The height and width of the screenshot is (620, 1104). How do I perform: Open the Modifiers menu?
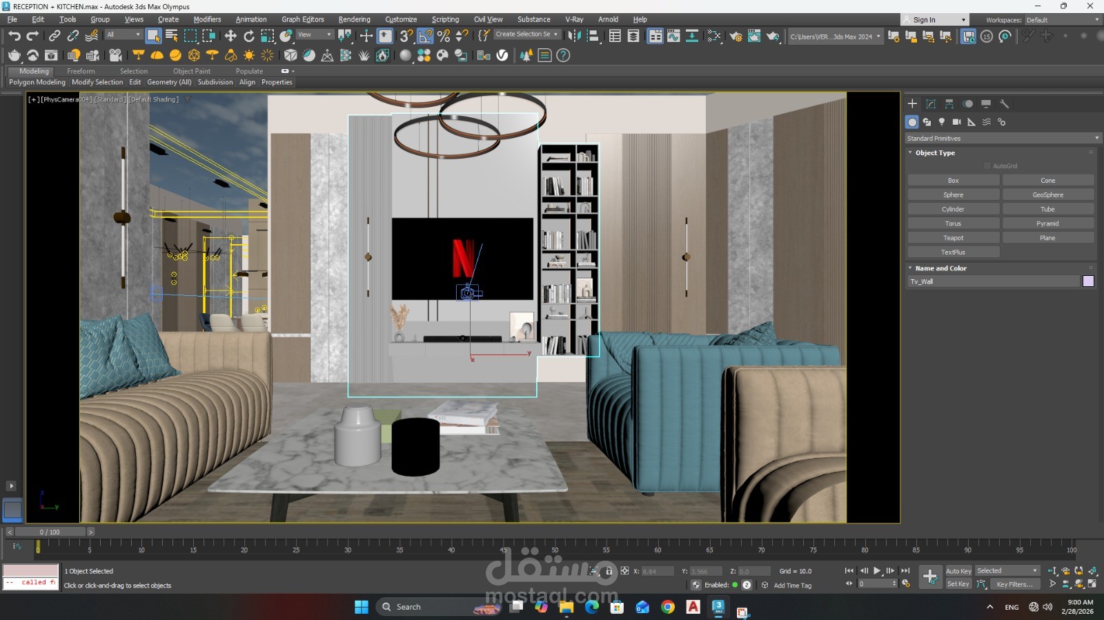[207, 19]
